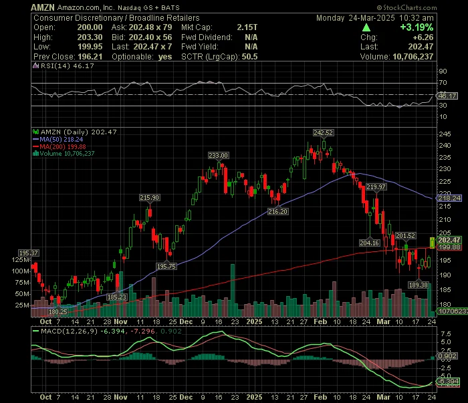The image size is (468, 403).
Task: Click the Ask quote 202.48 x 79
Action: click(x=150, y=27)
